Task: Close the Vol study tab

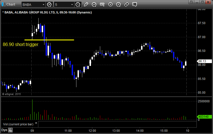Action: [36, 123]
